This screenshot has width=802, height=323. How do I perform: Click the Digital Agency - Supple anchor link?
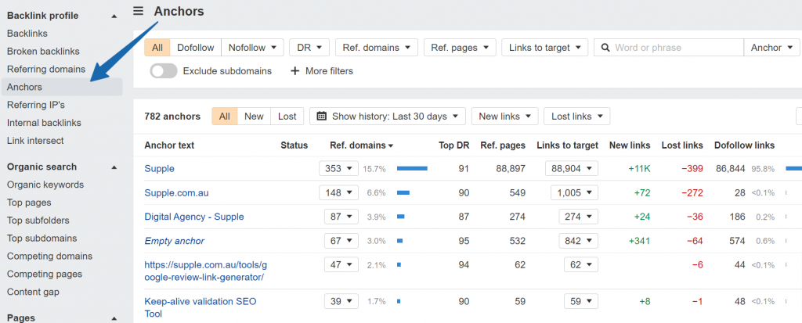(x=194, y=217)
